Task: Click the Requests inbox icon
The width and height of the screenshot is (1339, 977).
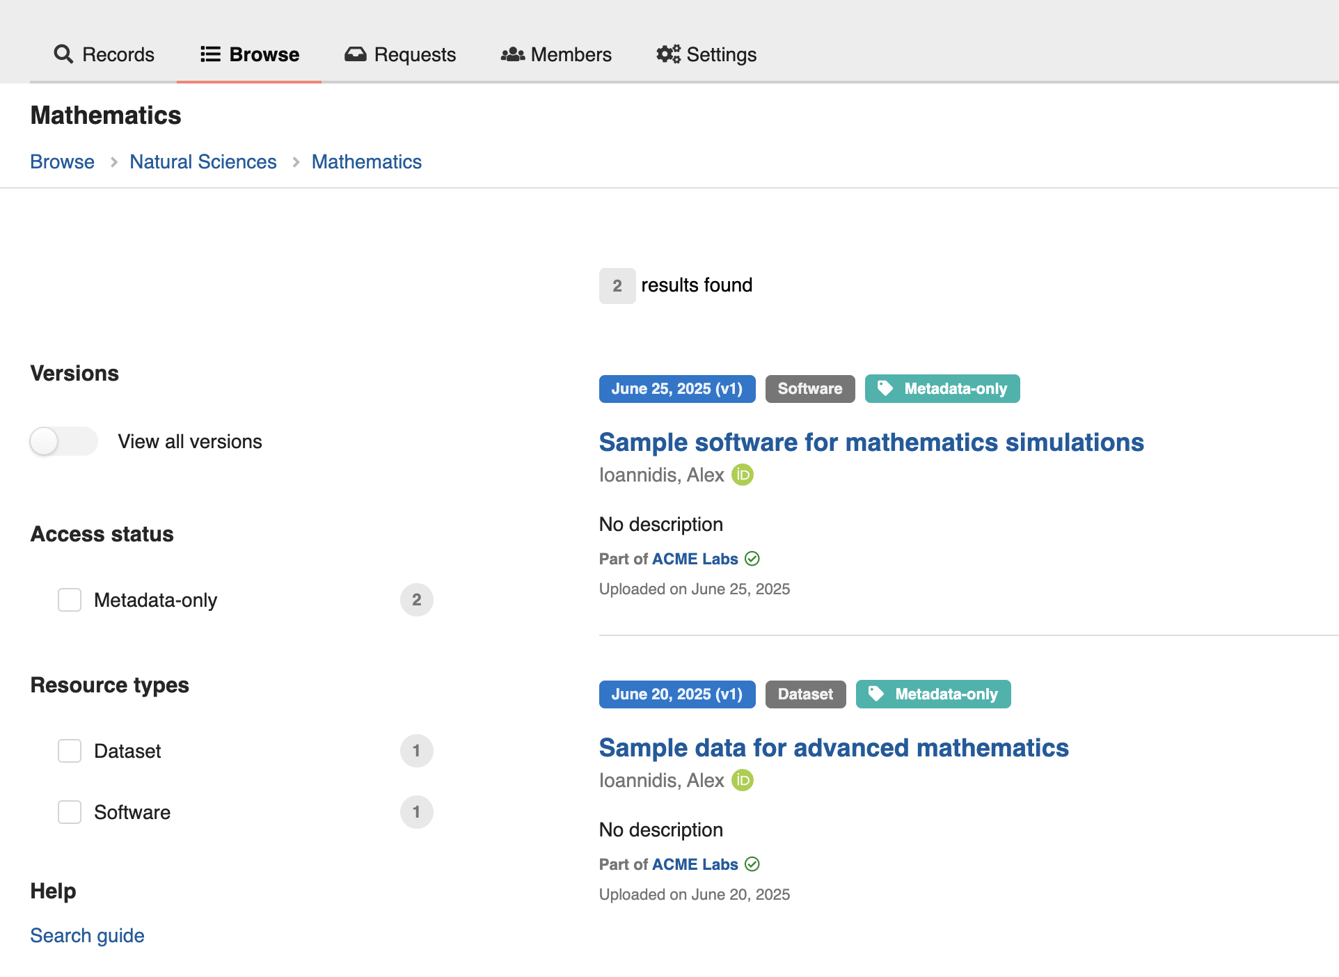Action: click(355, 54)
